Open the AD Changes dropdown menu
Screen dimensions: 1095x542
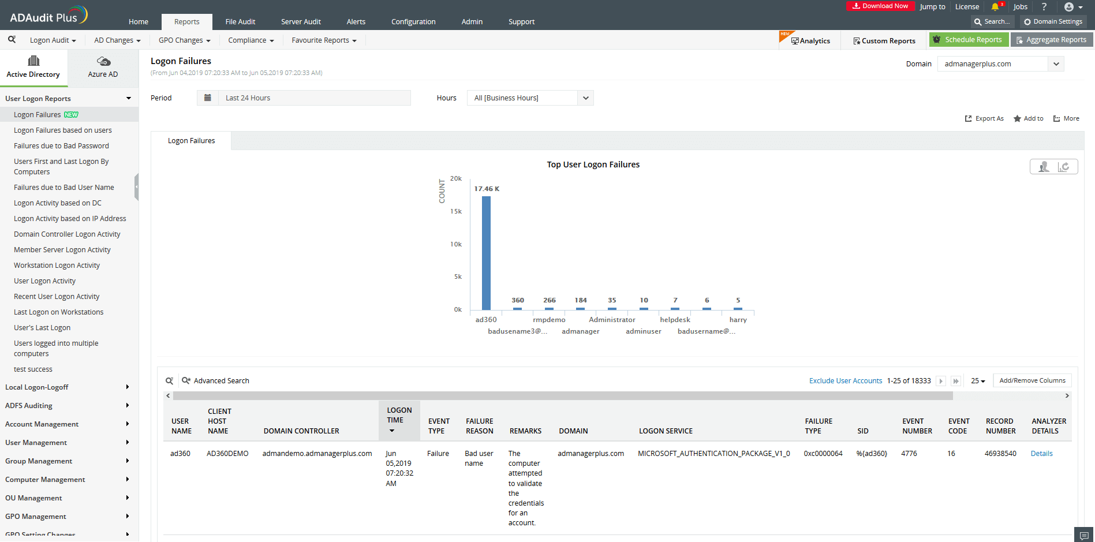(117, 40)
